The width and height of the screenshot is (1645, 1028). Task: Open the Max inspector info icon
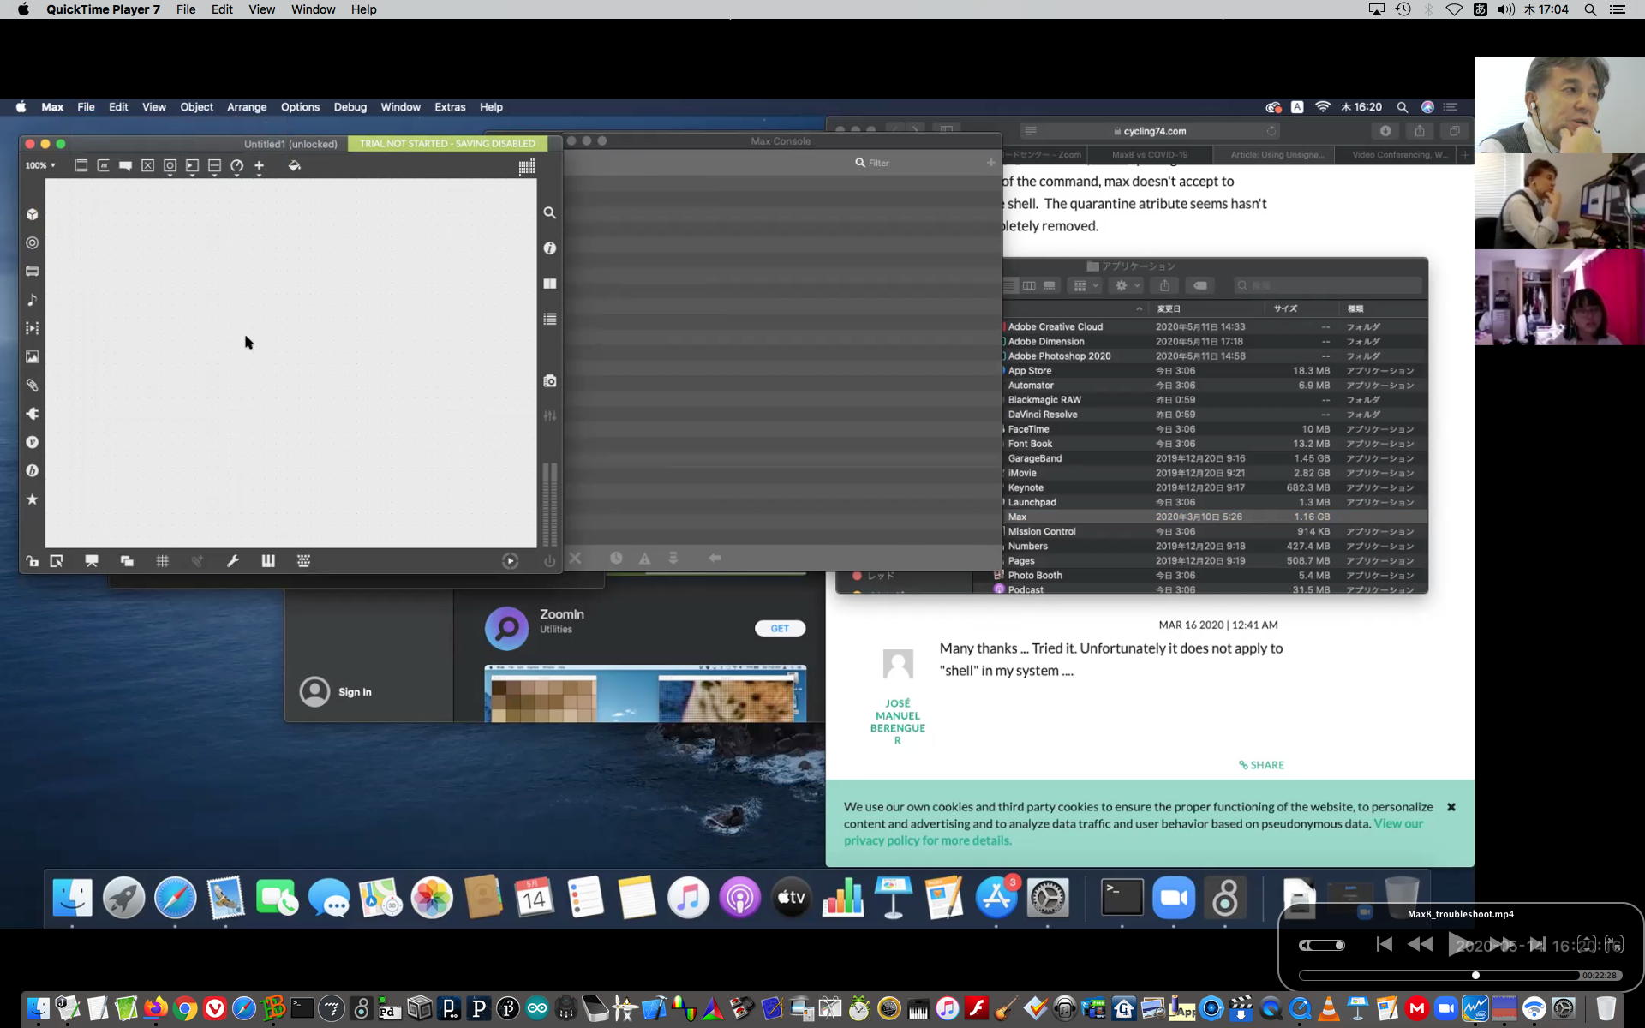[x=549, y=248]
